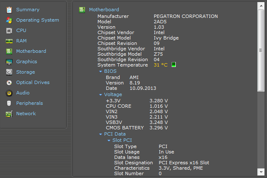The image size is (267, 178).
Task: Click the Peripherals mouse icon
Action: tap(9, 103)
